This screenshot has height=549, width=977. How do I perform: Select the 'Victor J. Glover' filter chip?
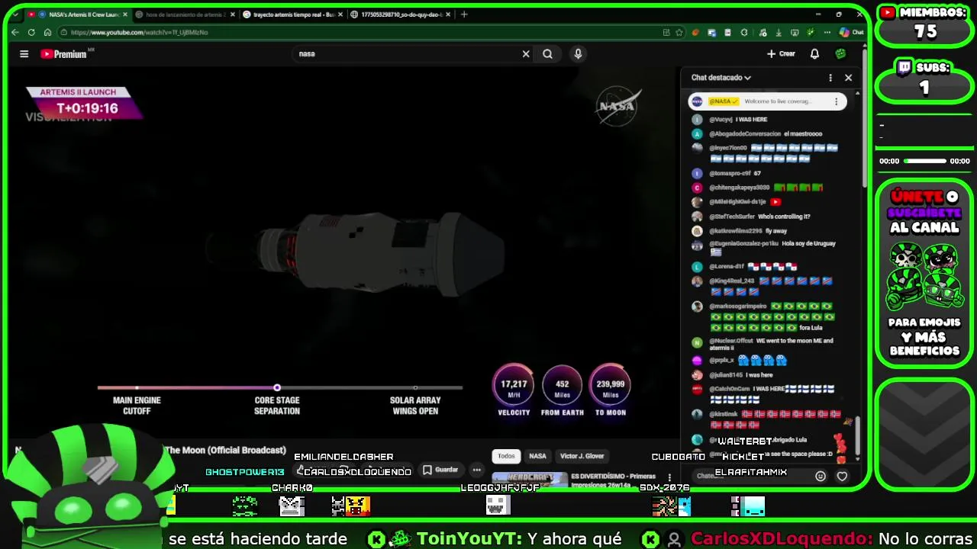pos(582,456)
